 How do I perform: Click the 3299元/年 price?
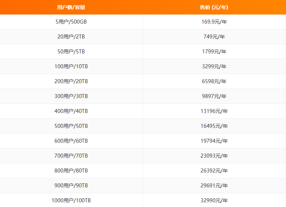pyautogui.click(x=214, y=66)
